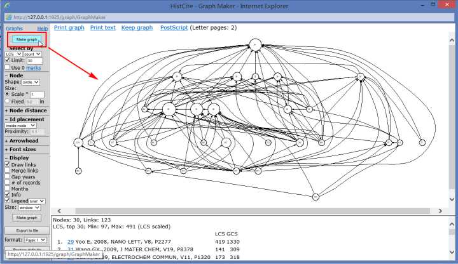The image size is (458, 264).
Task: Click the page icon in address bar
Action: click(x=9, y=18)
